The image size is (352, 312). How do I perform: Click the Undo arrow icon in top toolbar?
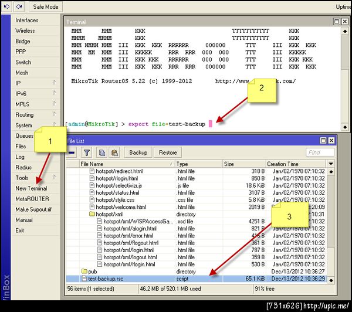pyautogui.click(x=6, y=6)
